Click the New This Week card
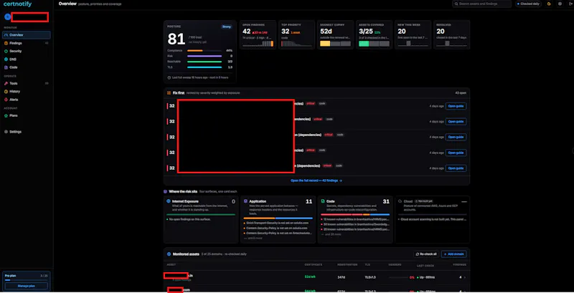 (413, 34)
